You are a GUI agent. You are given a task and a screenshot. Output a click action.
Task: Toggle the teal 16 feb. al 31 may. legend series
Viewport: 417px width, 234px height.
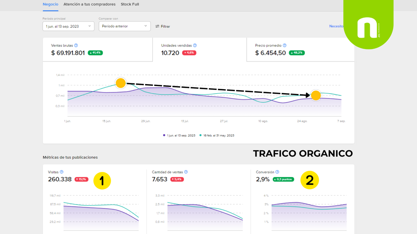[x=217, y=135]
